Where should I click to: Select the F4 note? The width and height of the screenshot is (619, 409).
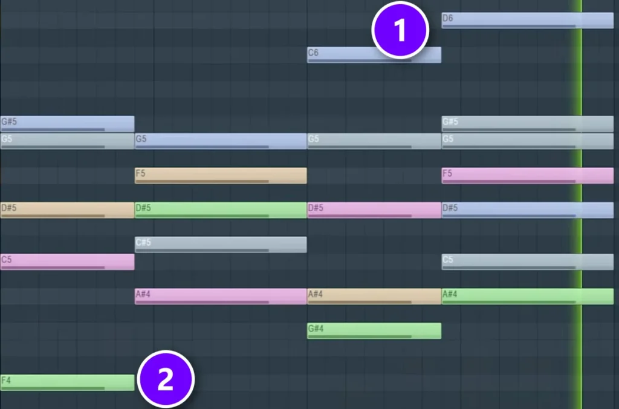(x=67, y=382)
